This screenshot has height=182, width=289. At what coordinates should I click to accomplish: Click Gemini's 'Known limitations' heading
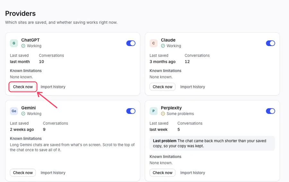[x=26, y=138]
